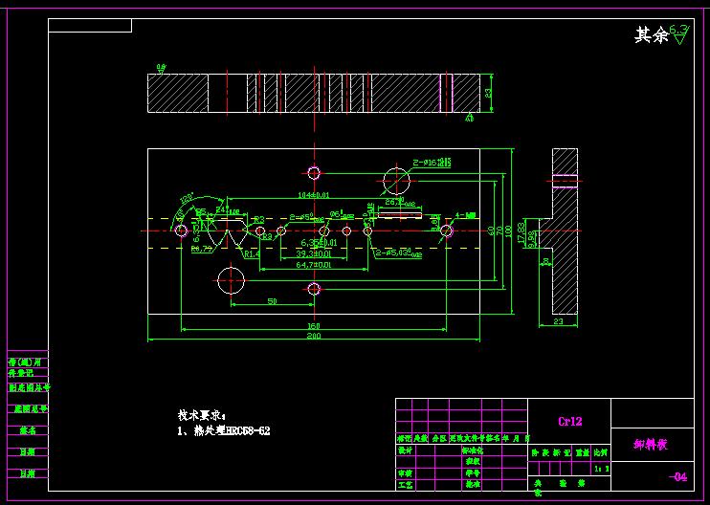Click the -04 drawing number
Viewport: 710px width, 505px height.
pos(677,477)
